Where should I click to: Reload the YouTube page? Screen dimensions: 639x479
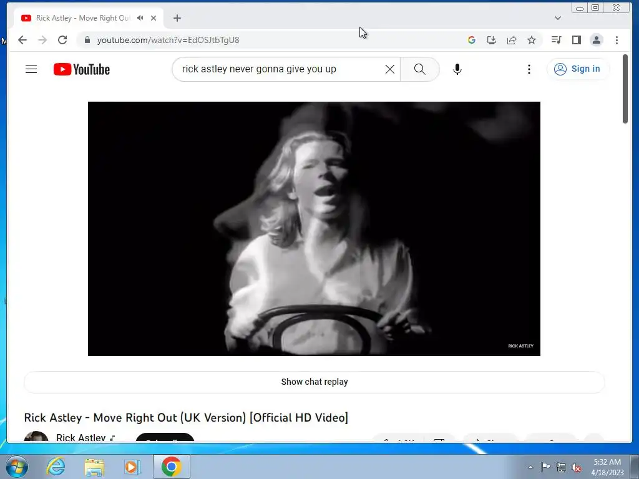point(62,40)
